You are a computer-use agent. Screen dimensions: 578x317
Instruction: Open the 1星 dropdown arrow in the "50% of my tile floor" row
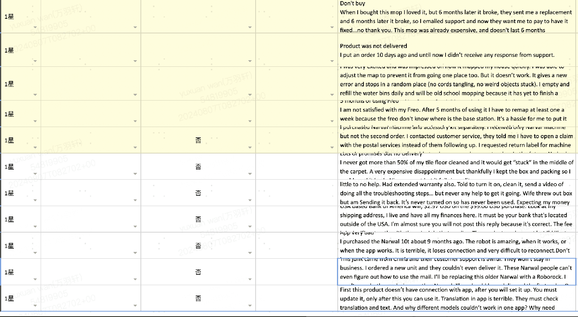tap(35, 174)
